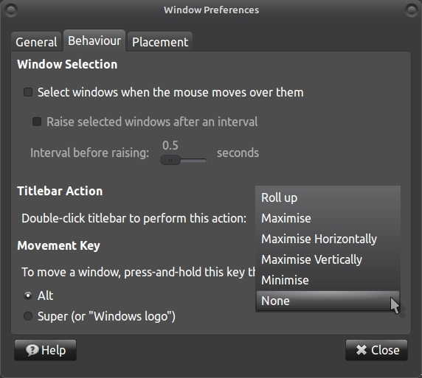Click the Interval before raising slider handle
Viewport: 422px width, 378px height.
click(170, 160)
